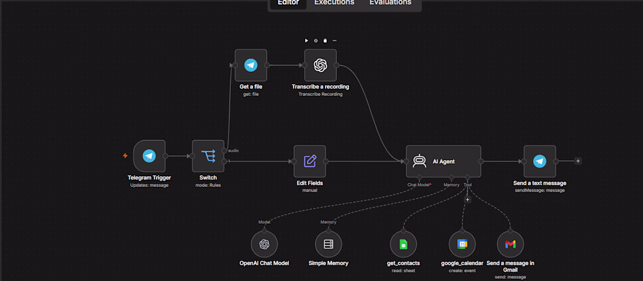Click the Edit Fields output connector
Viewport: 643px width, 281px height.
[x=326, y=161]
